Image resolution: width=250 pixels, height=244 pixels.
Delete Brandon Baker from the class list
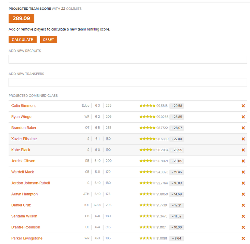[243, 128]
